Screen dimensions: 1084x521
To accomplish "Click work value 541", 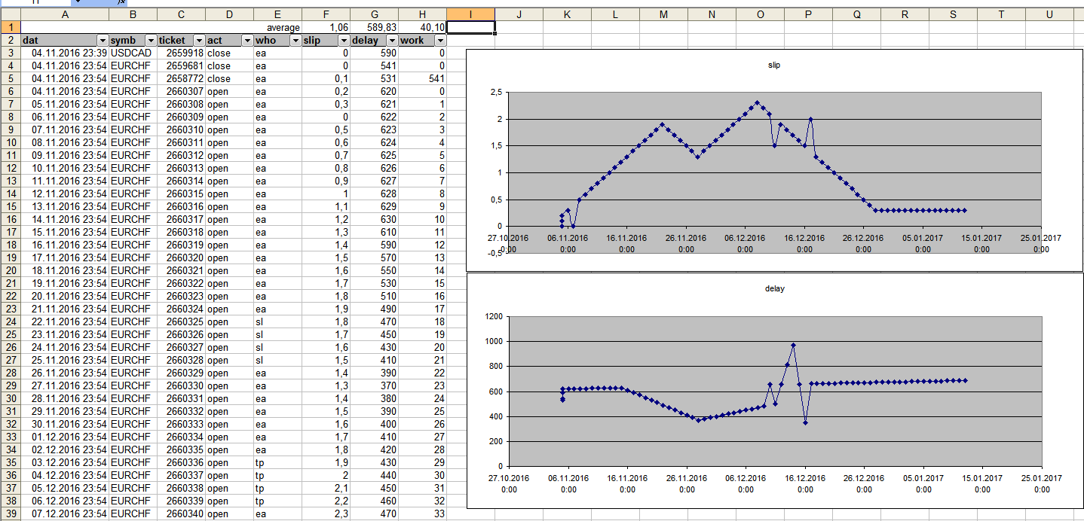I will pyautogui.click(x=422, y=78).
